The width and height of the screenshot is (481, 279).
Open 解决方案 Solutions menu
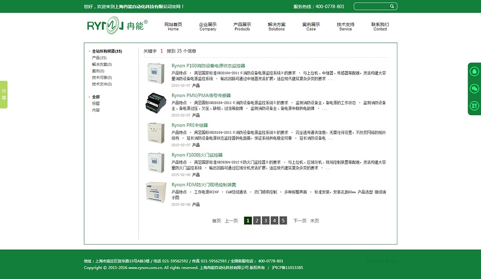[276, 26]
